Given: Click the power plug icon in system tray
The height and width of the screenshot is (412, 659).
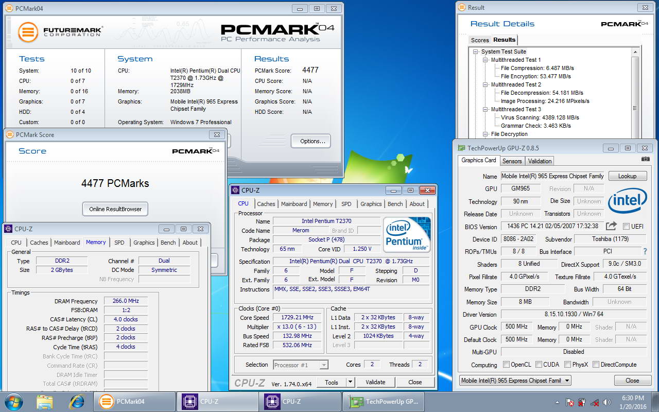Looking at the screenshot, I should tap(582, 402).
